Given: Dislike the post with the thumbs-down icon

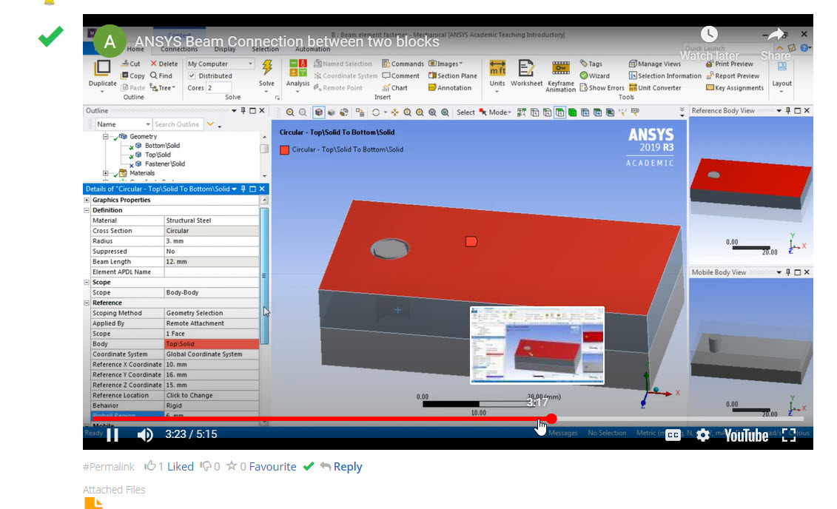Looking at the screenshot, I should point(206,466).
